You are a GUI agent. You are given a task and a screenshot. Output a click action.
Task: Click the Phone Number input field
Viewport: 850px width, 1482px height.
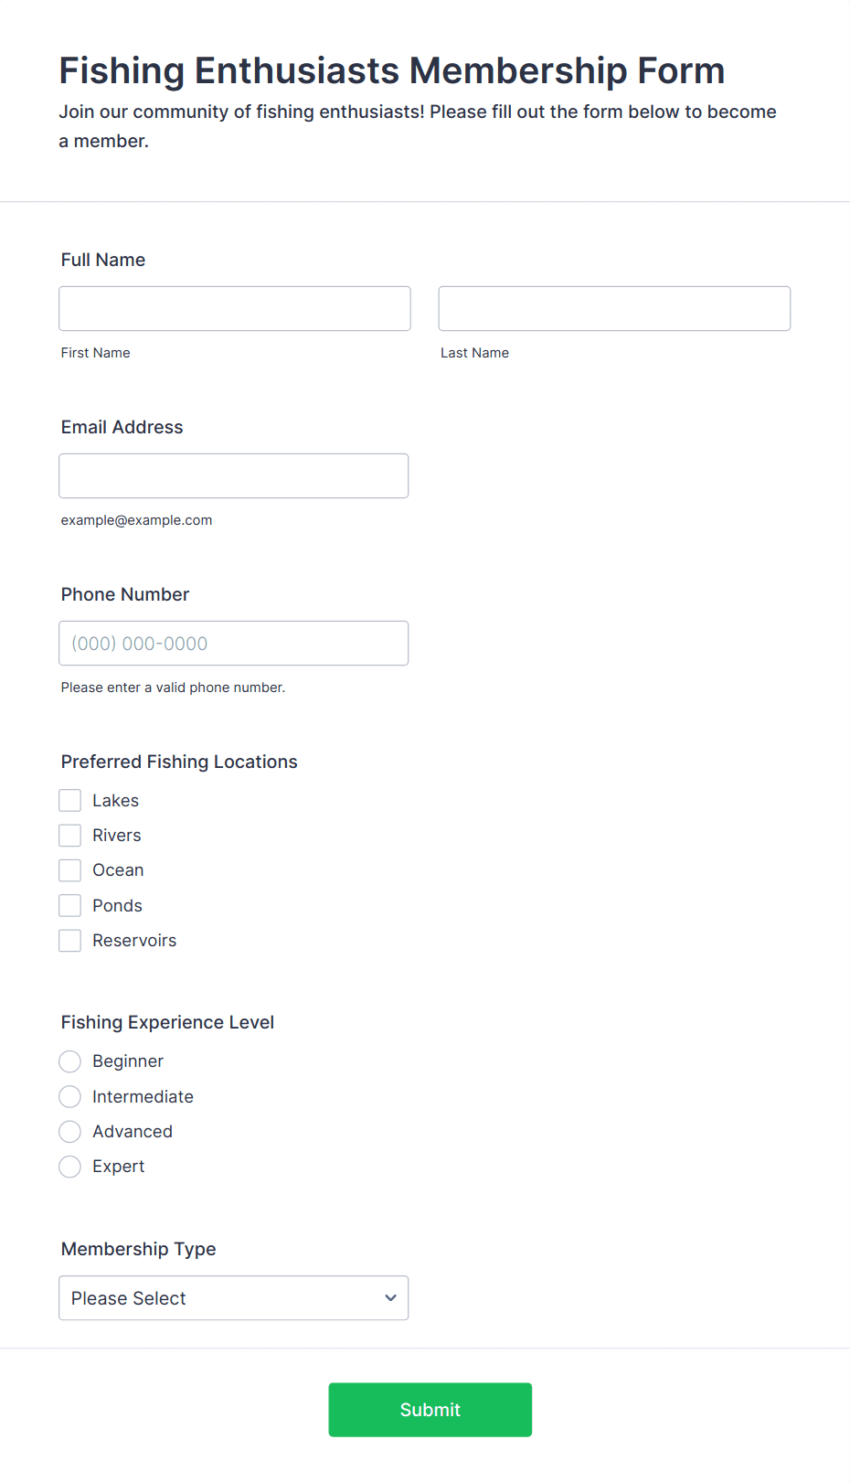coord(234,643)
